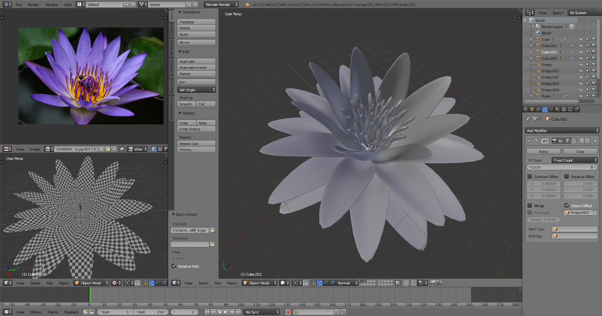Viewport: 602px width, 316px height.
Task: Click the Count value field of Array modifier
Action: point(562,167)
